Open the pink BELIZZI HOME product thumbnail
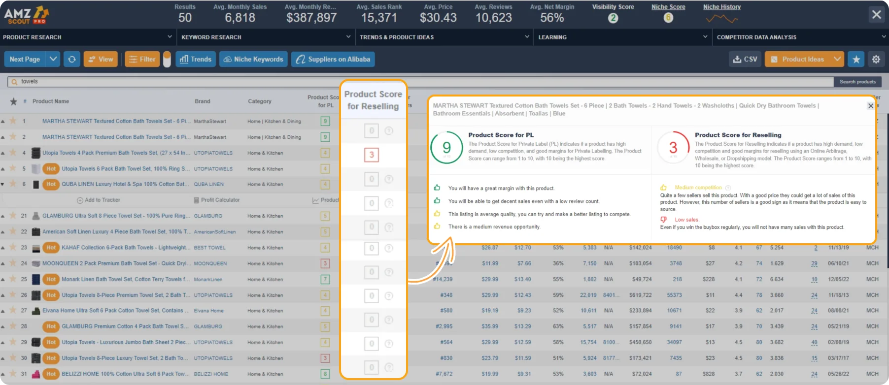This screenshot has height=385, width=889. pos(36,374)
